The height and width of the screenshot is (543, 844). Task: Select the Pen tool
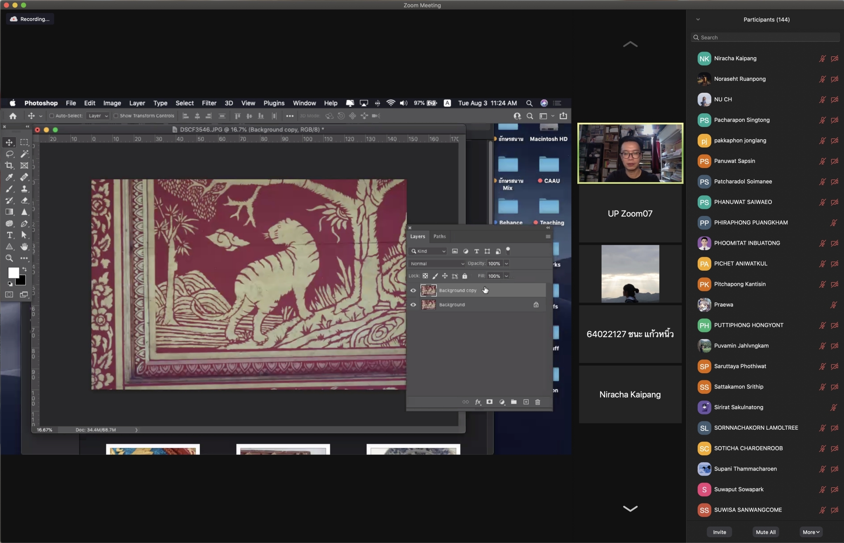coord(24,223)
